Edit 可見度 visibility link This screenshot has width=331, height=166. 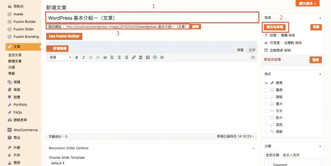(x=298, y=43)
